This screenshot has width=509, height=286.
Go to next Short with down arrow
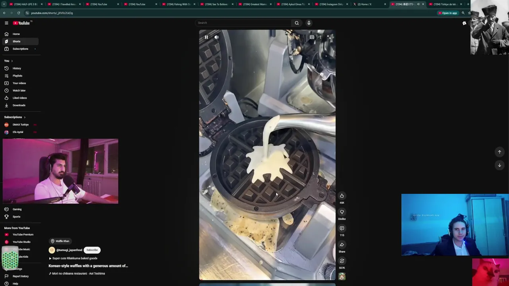[499, 165]
